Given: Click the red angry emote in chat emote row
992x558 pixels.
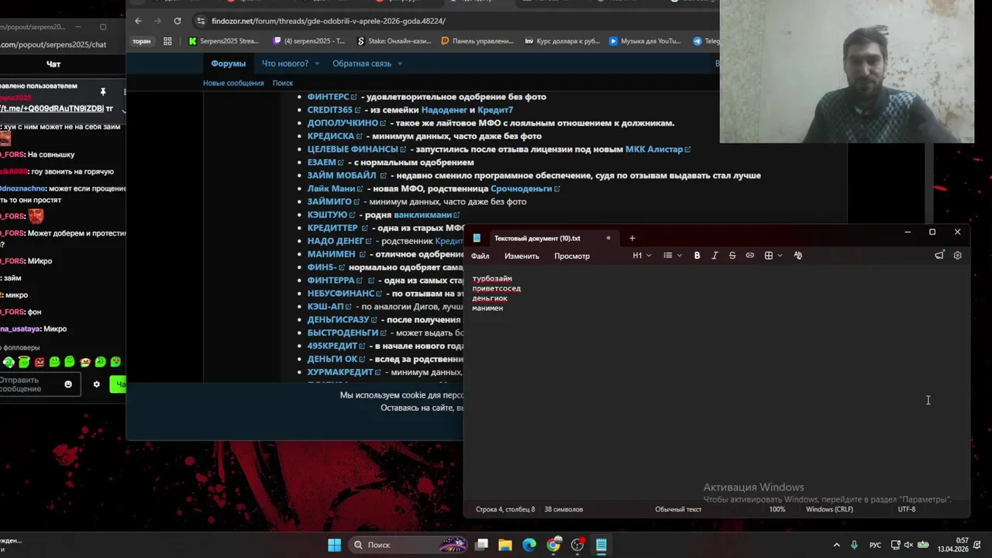Looking at the screenshot, I should pos(40,362).
